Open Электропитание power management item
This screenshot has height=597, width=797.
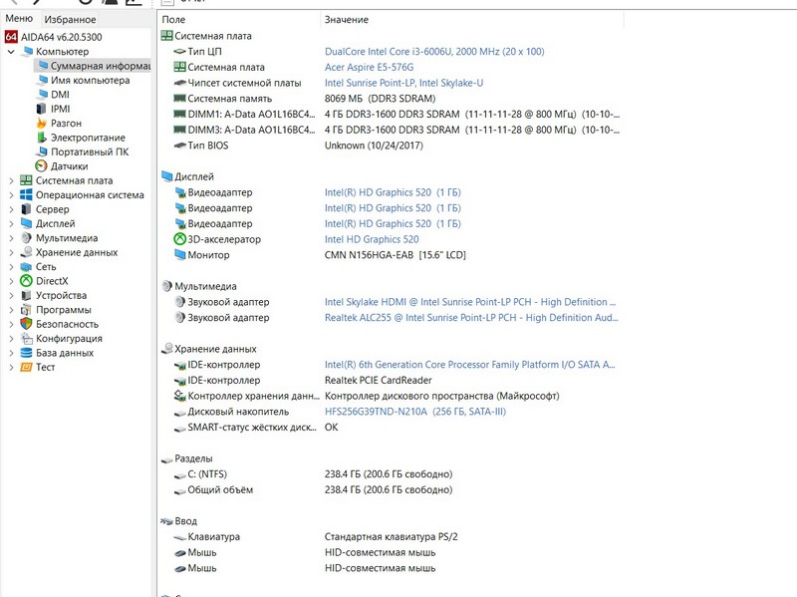click(88, 138)
